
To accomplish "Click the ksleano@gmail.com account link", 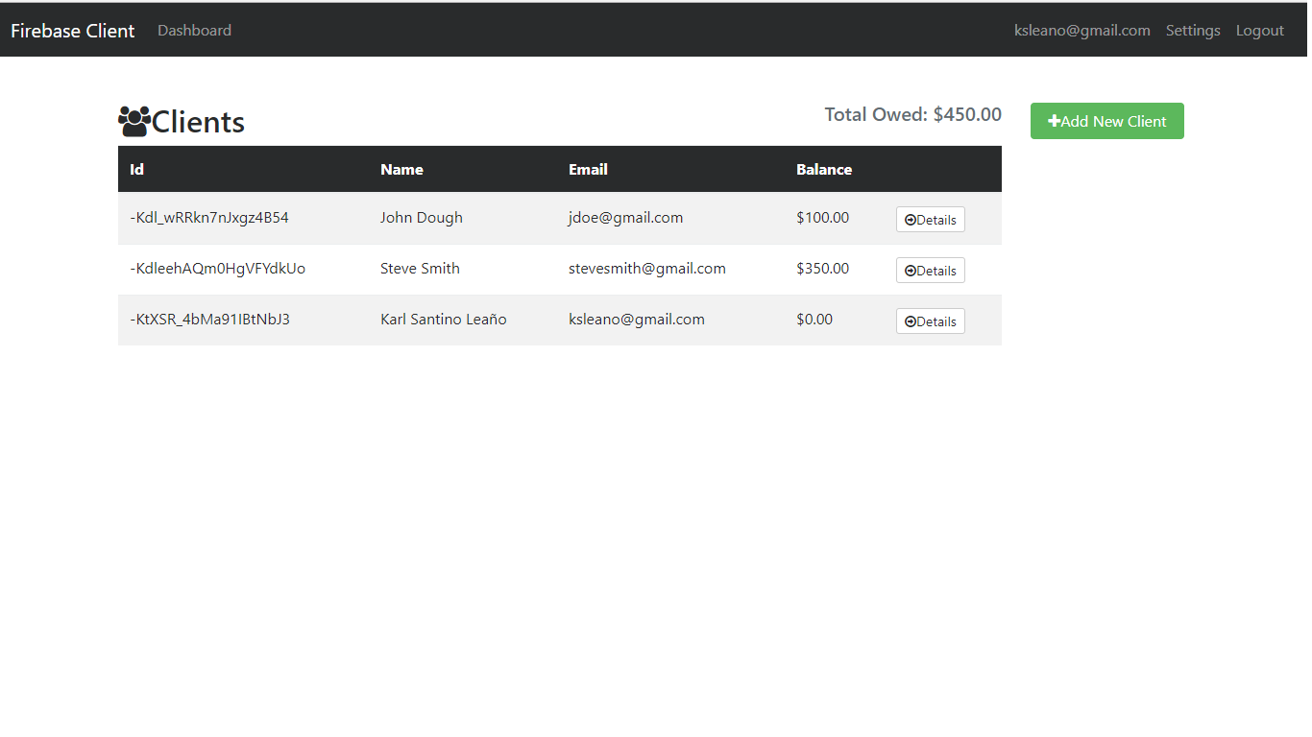I will coord(1081,30).
